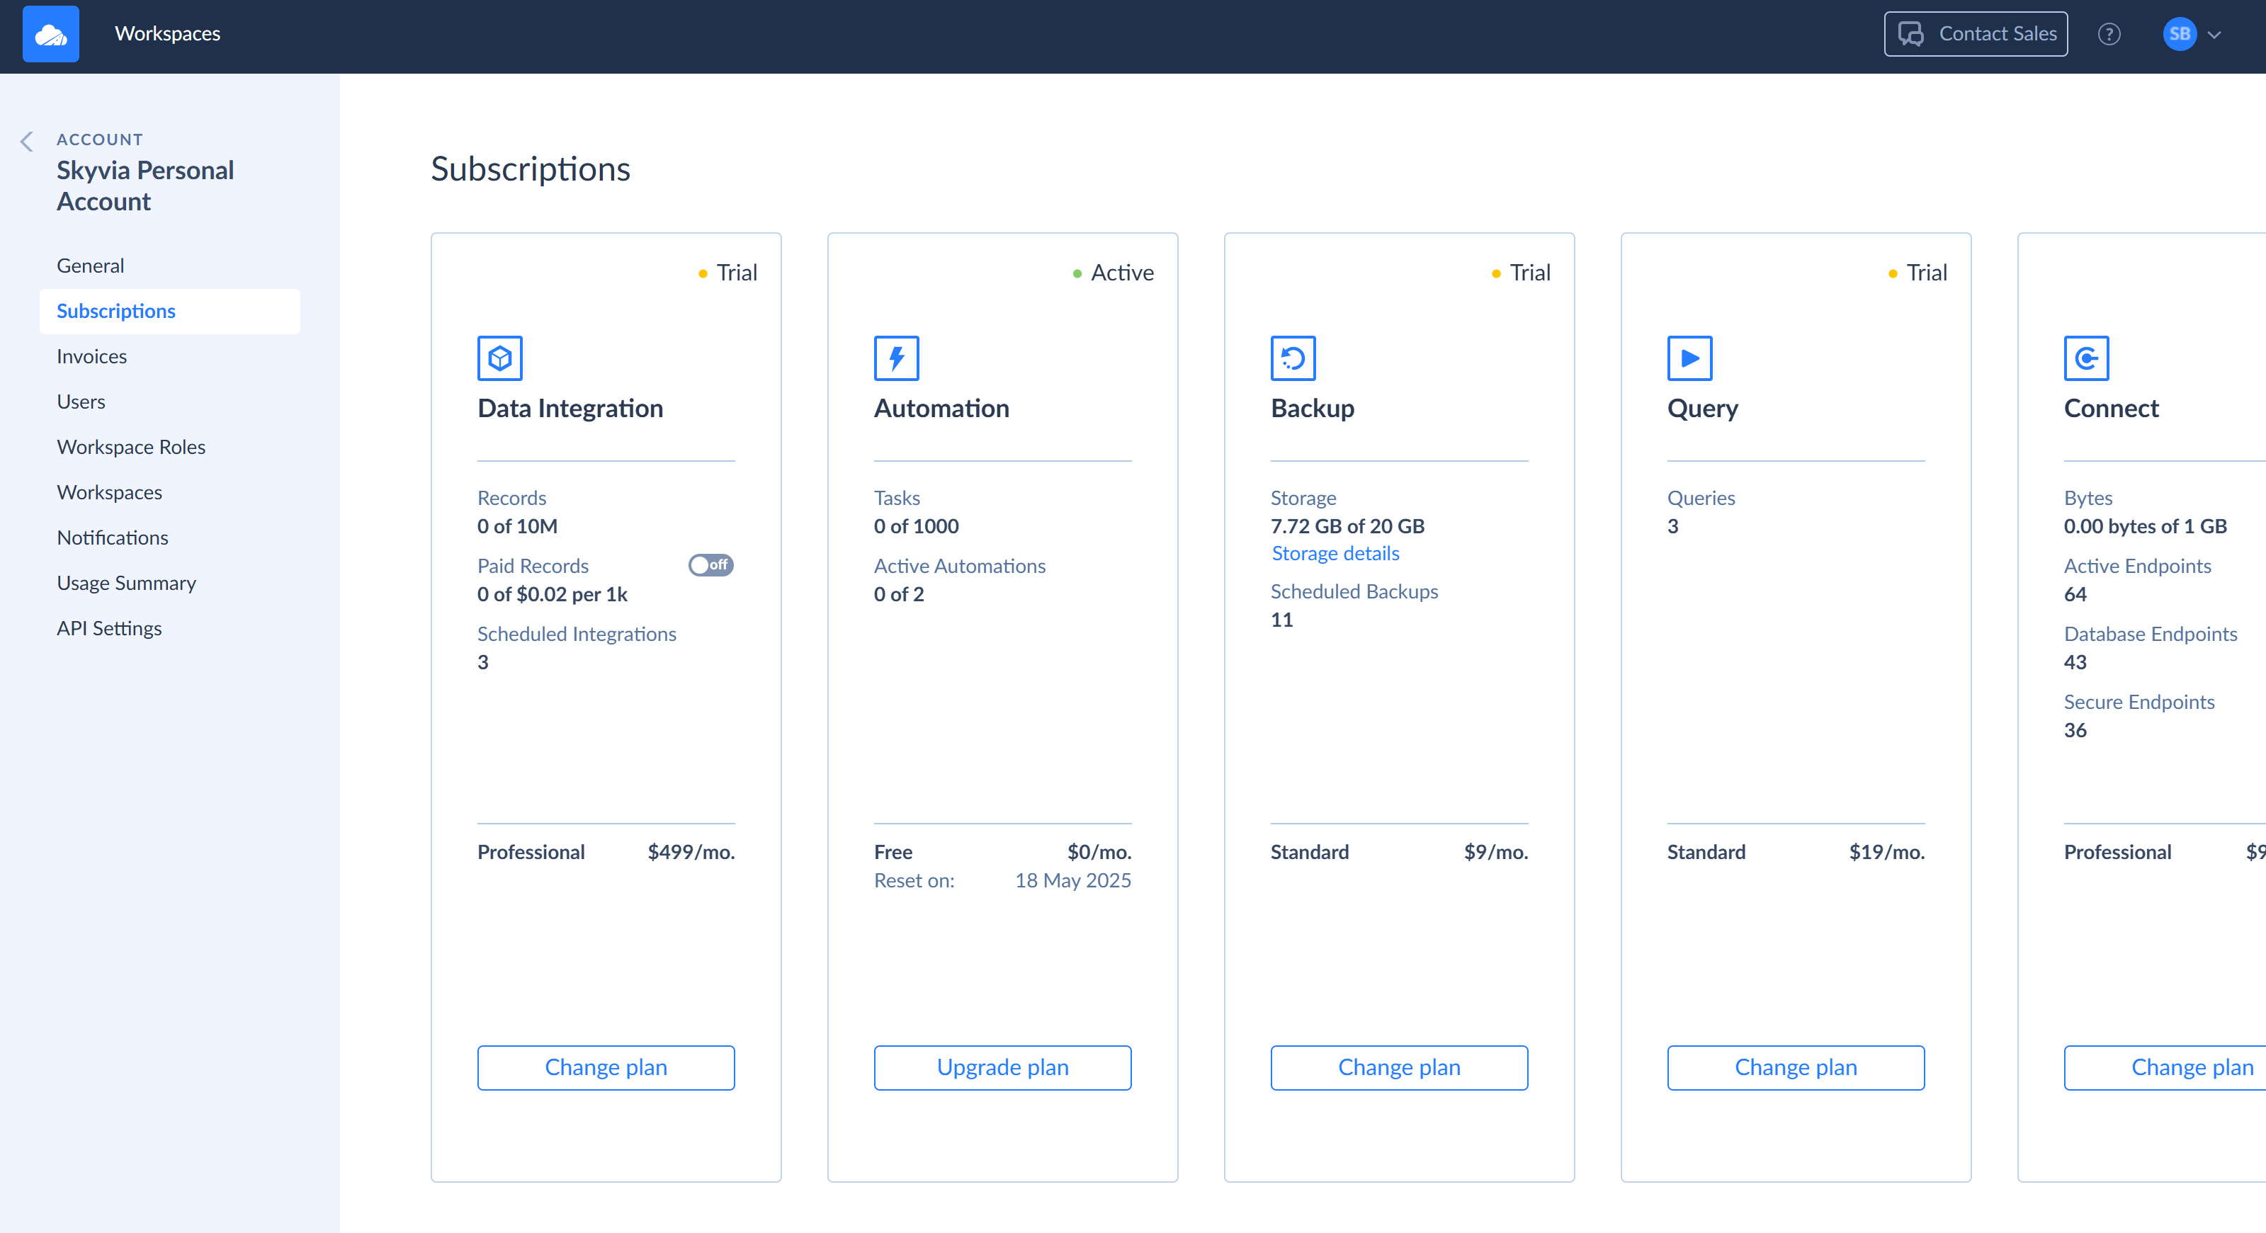2266x1233 pixels.
Task: Click the '$9/mo.' Backup price
Action: click(x=1496, y=852)
